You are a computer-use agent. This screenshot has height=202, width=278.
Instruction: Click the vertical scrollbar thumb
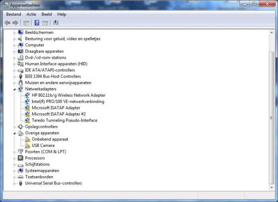271,118
